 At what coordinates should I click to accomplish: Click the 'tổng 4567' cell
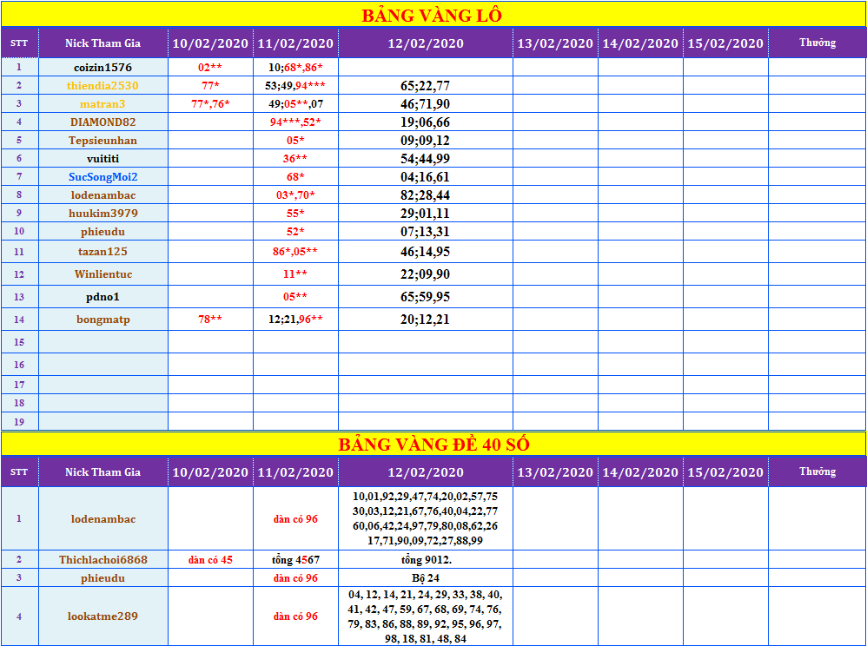click(295, 559)
